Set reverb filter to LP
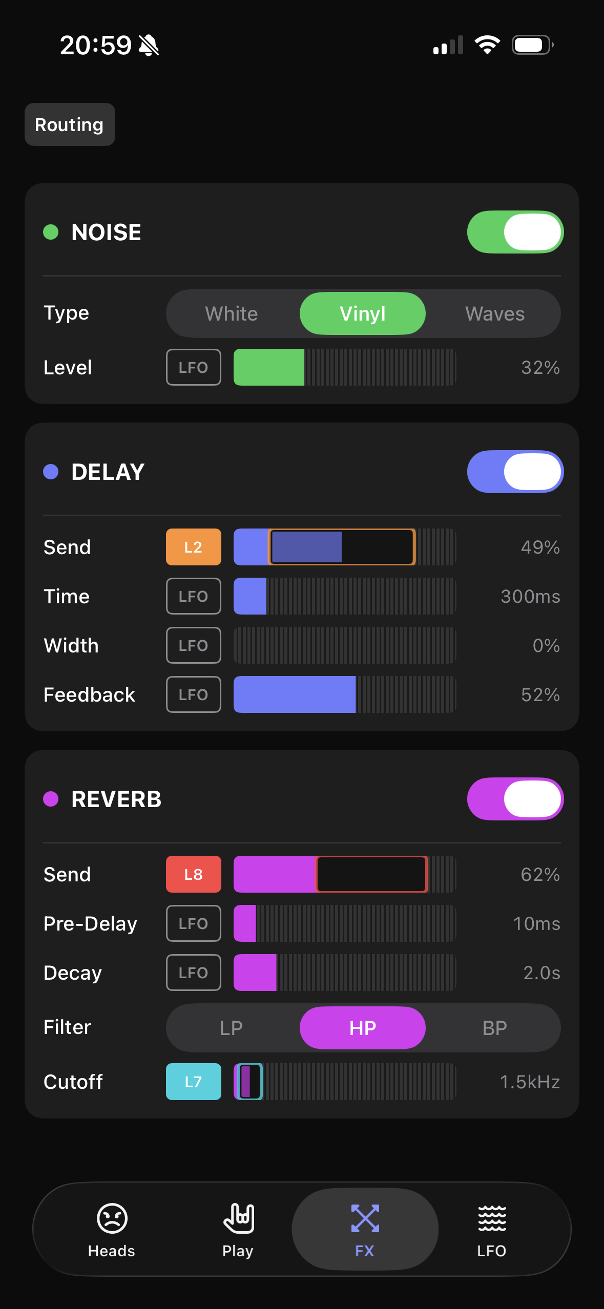The width and height of the screenshot is (604, 1309). click(232, 1028)
